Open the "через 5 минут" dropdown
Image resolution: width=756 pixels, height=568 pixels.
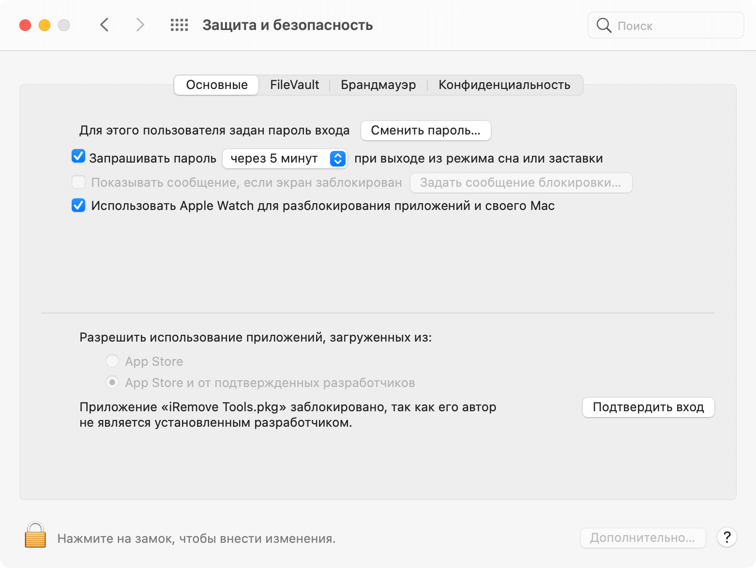[x=285, y=159]
